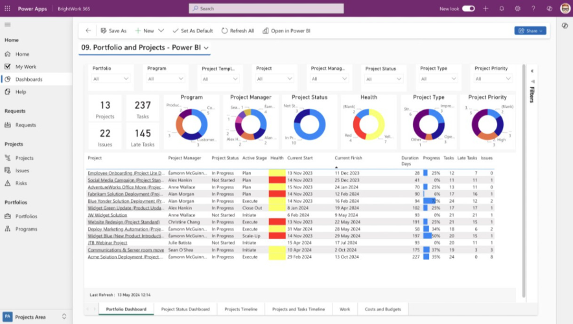Click Set As Default
The width and height of the screenshot is (573, 324).
(193, 30)
